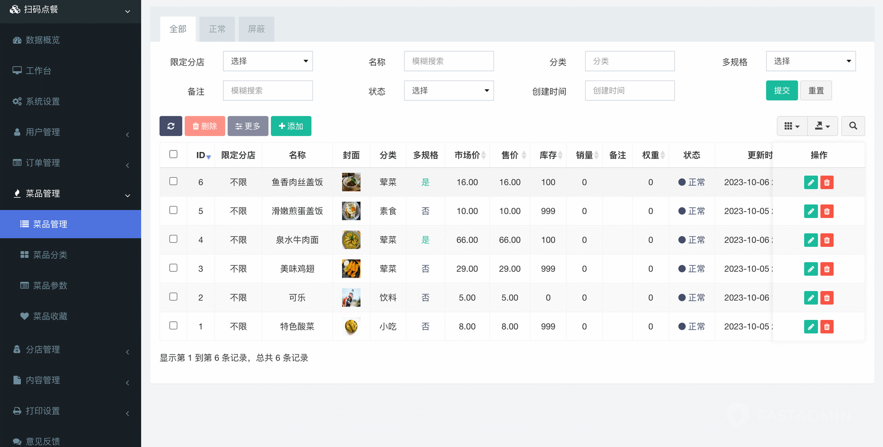Click the search magnifier icon in toolbar

[x=853, y=126]
